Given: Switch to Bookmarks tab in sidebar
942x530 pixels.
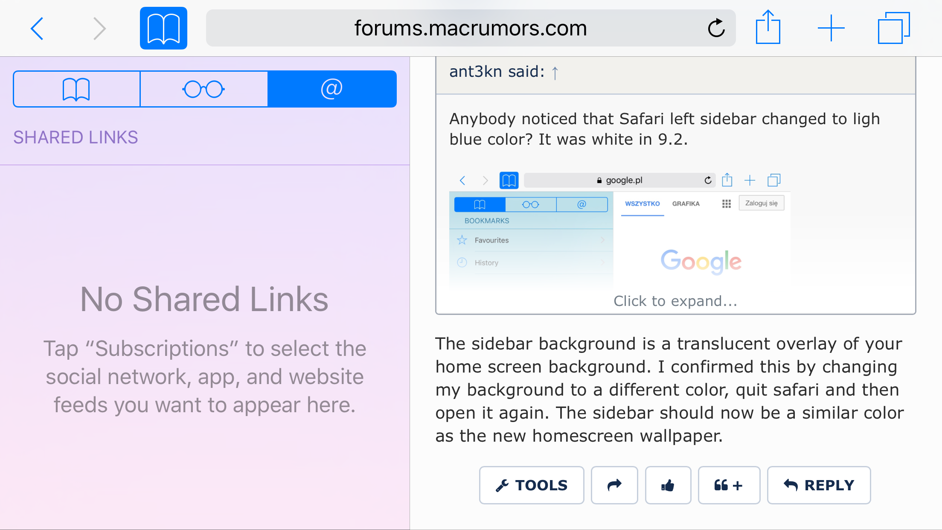Looking at the screenshot, I should click(x=77, y=89).
